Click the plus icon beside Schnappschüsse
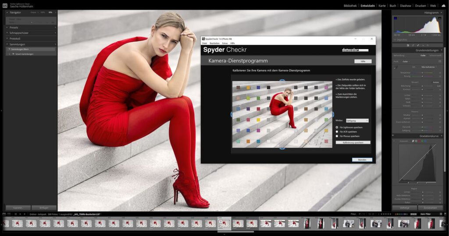Viewport: 449px width, 236px height. pos(55,33)
